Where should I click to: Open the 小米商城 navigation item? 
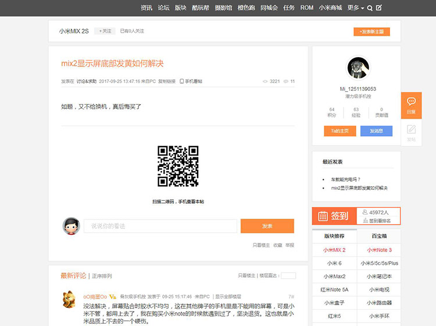tap(330, 8)
